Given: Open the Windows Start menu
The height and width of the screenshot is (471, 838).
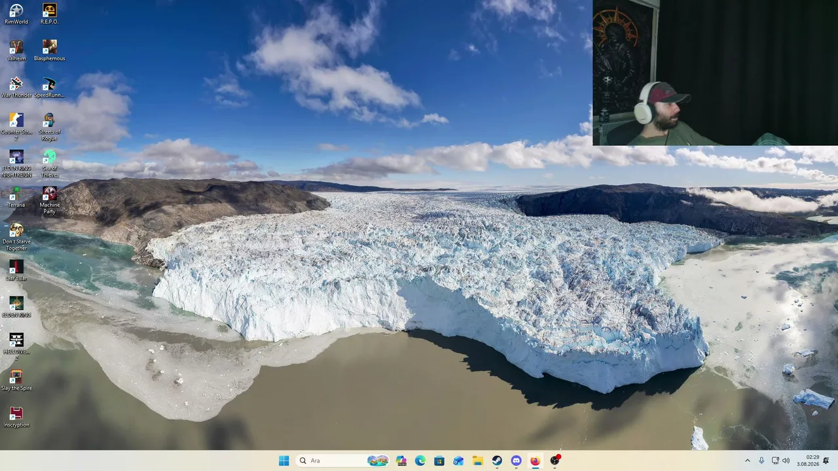Looking at the screenshot, I should pos(283,461).
